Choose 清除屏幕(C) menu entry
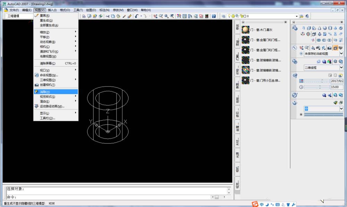This screenshot has height=207, width=347. coord(56,63)
